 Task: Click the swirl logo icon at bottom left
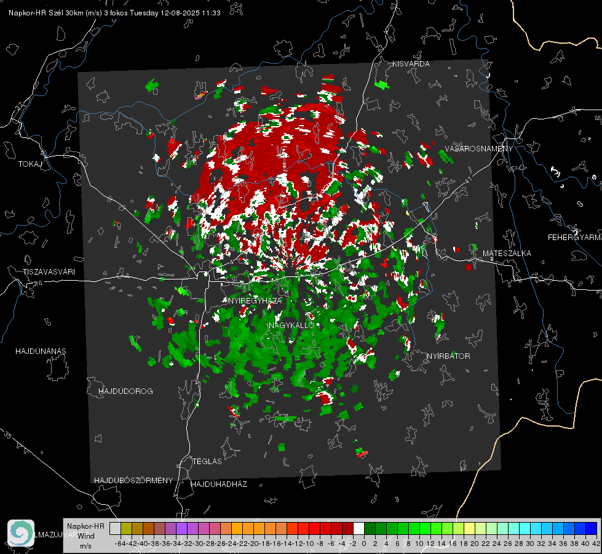21,533
